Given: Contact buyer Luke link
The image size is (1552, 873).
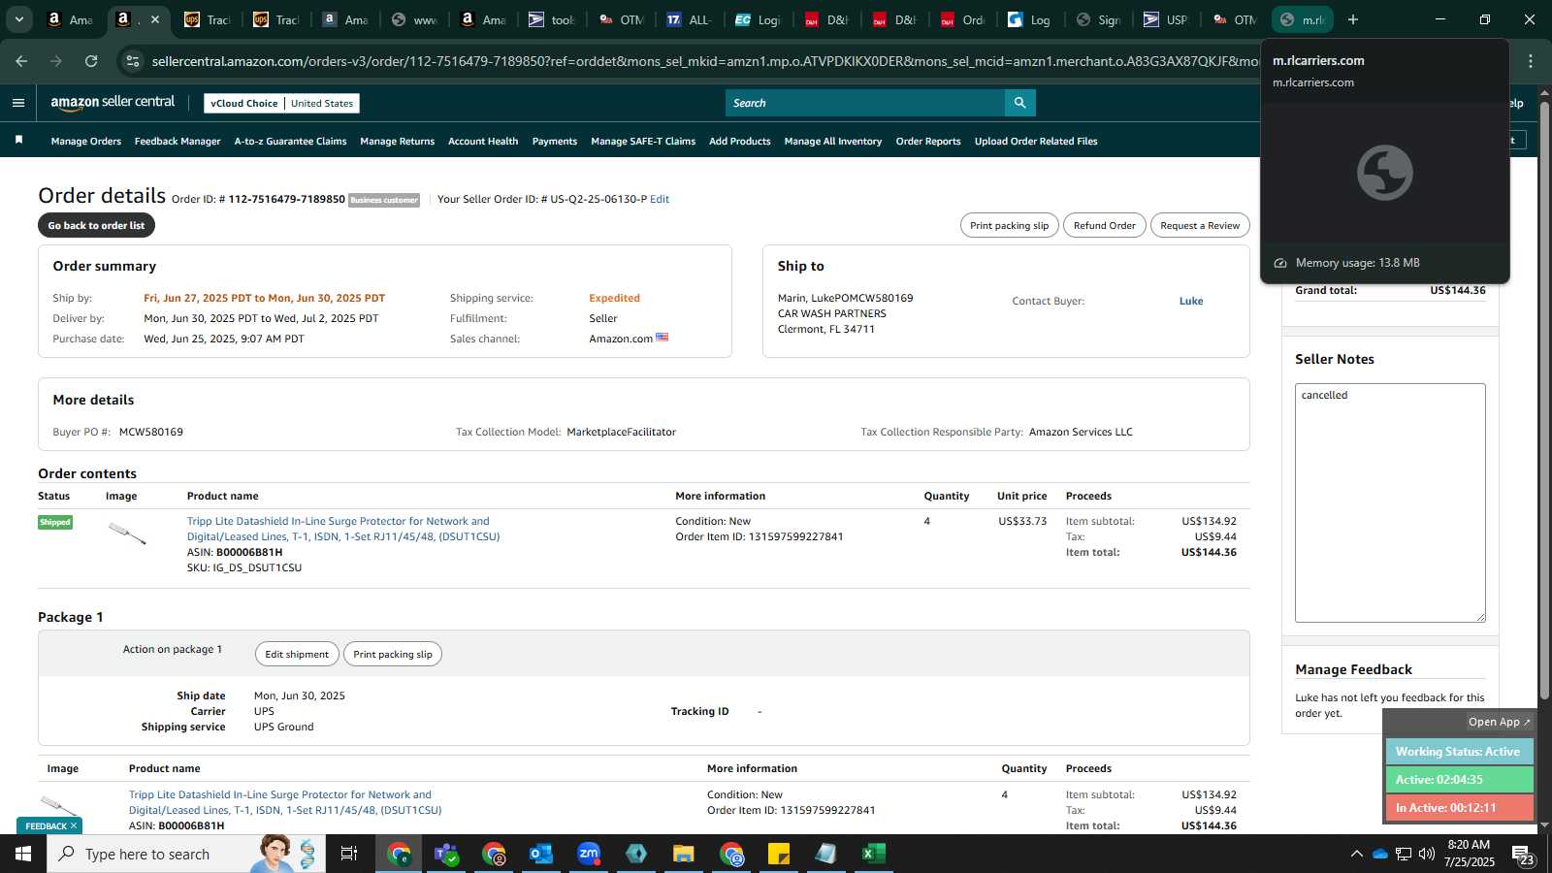Looking at the screenshot, I should (x=1191, y=301).
